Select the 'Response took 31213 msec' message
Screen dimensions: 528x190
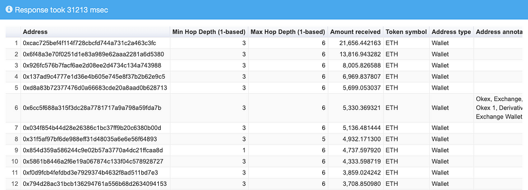[62, 10]
